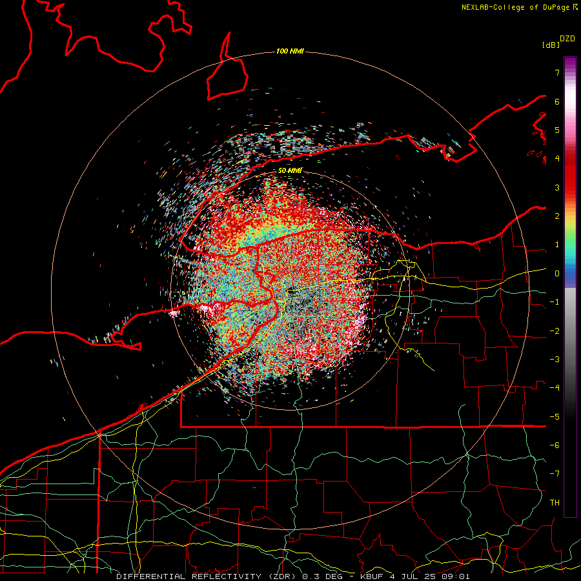Click legend value -1 on color scale
Image resolution: width=581 pixels, height=581 pixels.
point(555,302)
